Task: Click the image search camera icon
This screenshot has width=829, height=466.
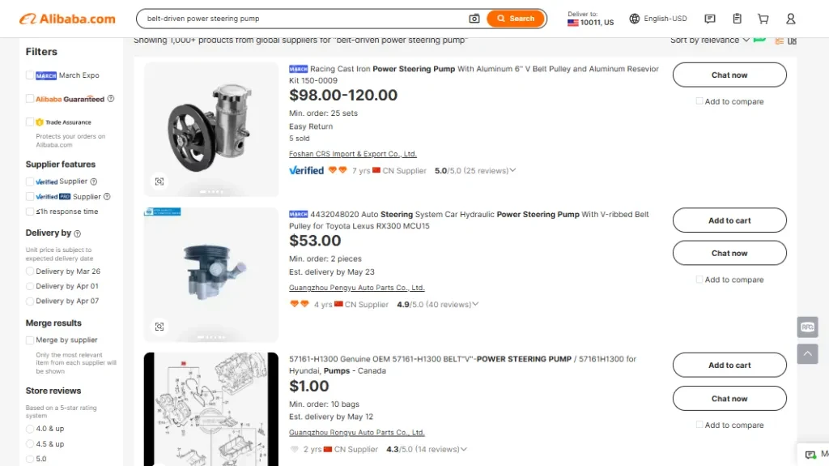Action: [x=474, y=19]
